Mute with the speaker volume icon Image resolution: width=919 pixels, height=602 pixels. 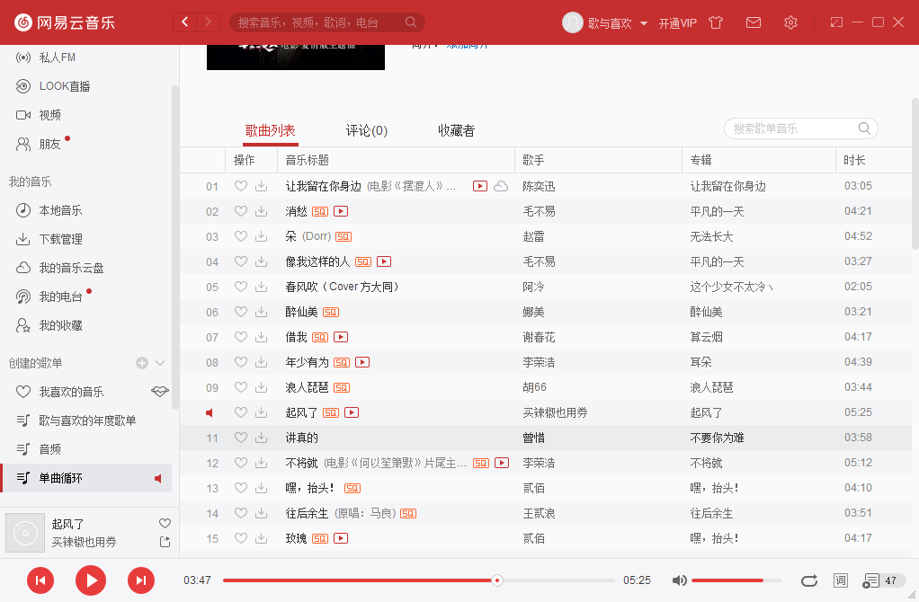[679, 580]
